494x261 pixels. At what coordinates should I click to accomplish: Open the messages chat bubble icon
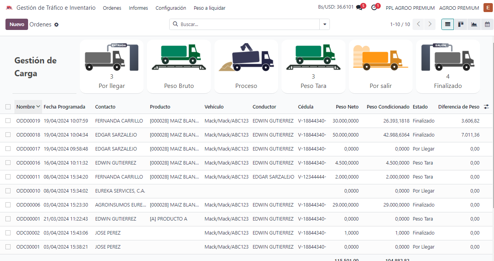pyautogui.click(x=359, y=8)
